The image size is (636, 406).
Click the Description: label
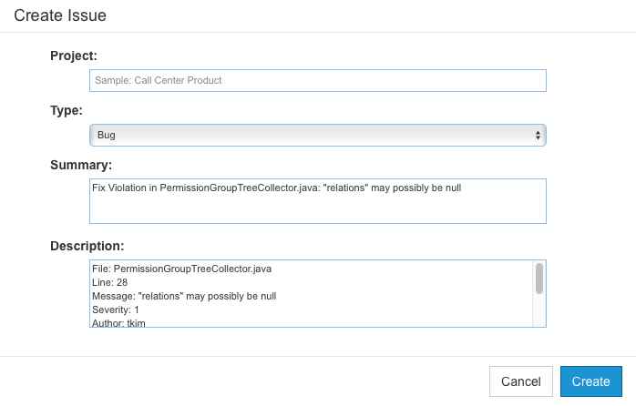[87, 246]
